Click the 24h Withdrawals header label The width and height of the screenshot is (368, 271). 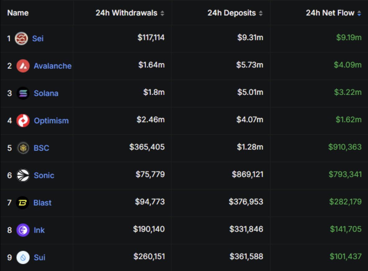coord(126,13)
